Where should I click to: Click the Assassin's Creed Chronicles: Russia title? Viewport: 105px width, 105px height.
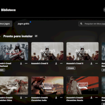(75, 99)
